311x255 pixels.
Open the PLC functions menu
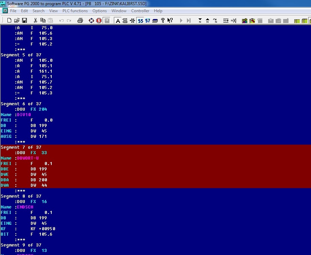click(x=75, y=11)
